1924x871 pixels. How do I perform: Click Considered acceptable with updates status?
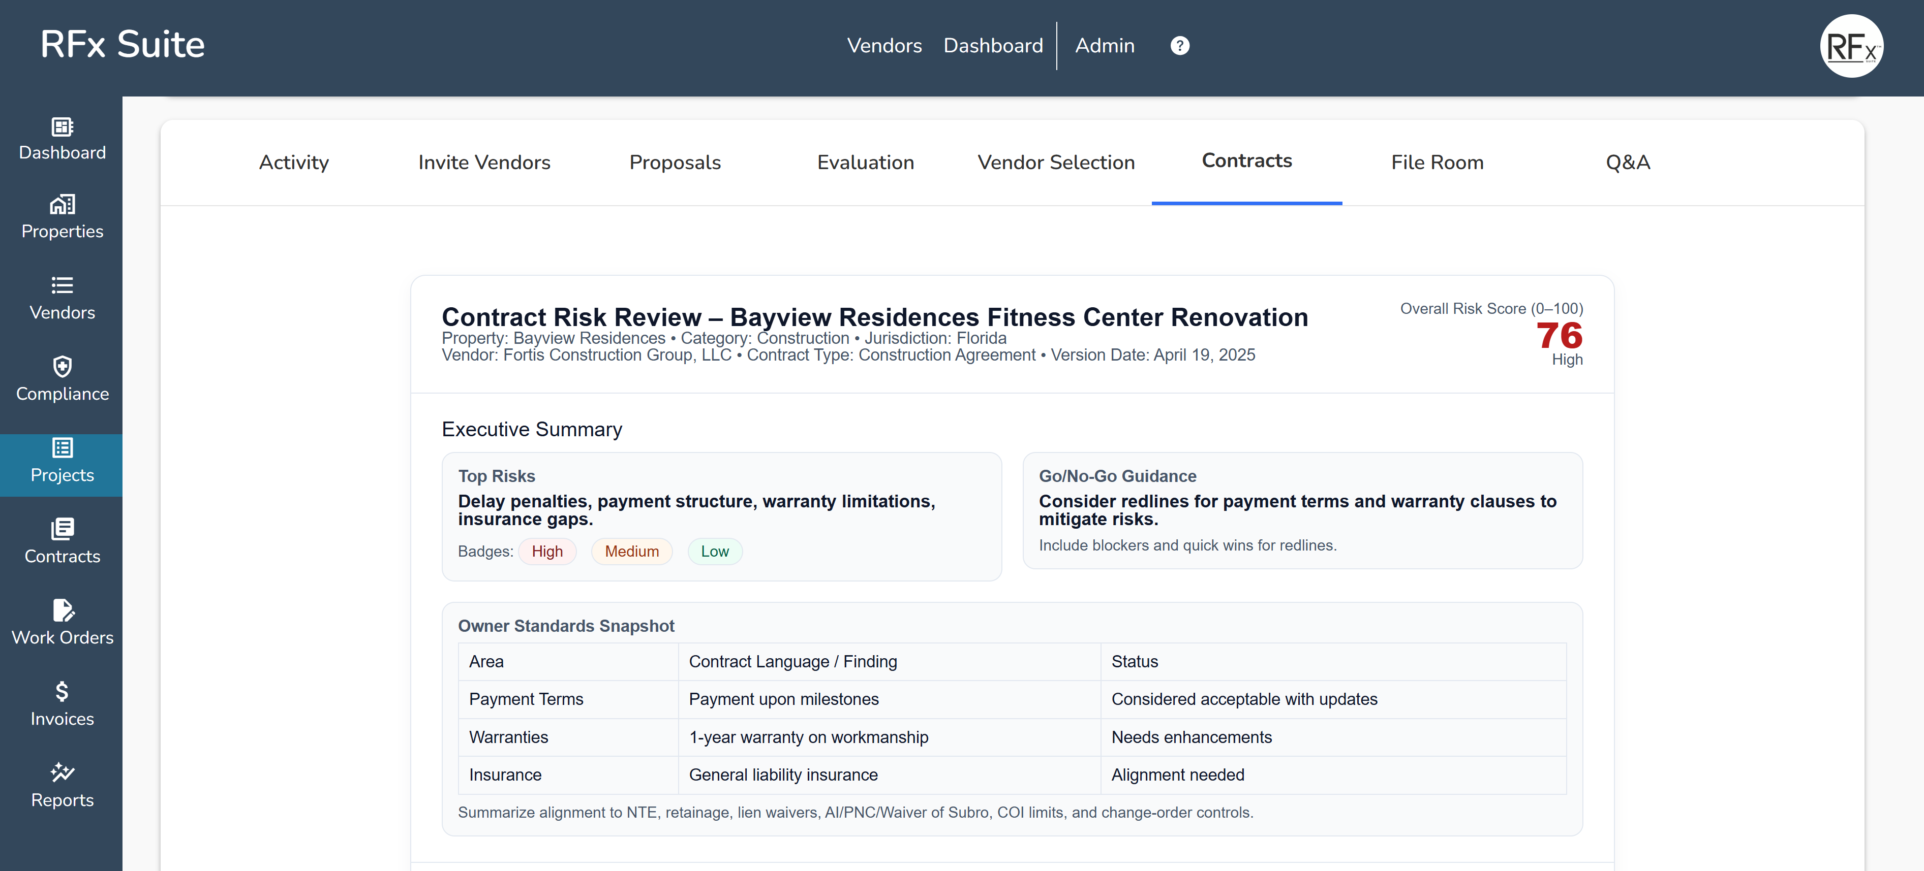(x=1333, y=699)
